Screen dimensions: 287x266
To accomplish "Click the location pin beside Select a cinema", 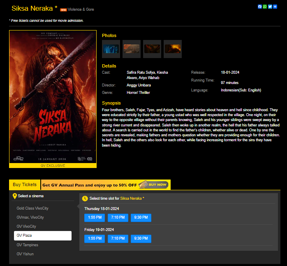I will point(15,196).
